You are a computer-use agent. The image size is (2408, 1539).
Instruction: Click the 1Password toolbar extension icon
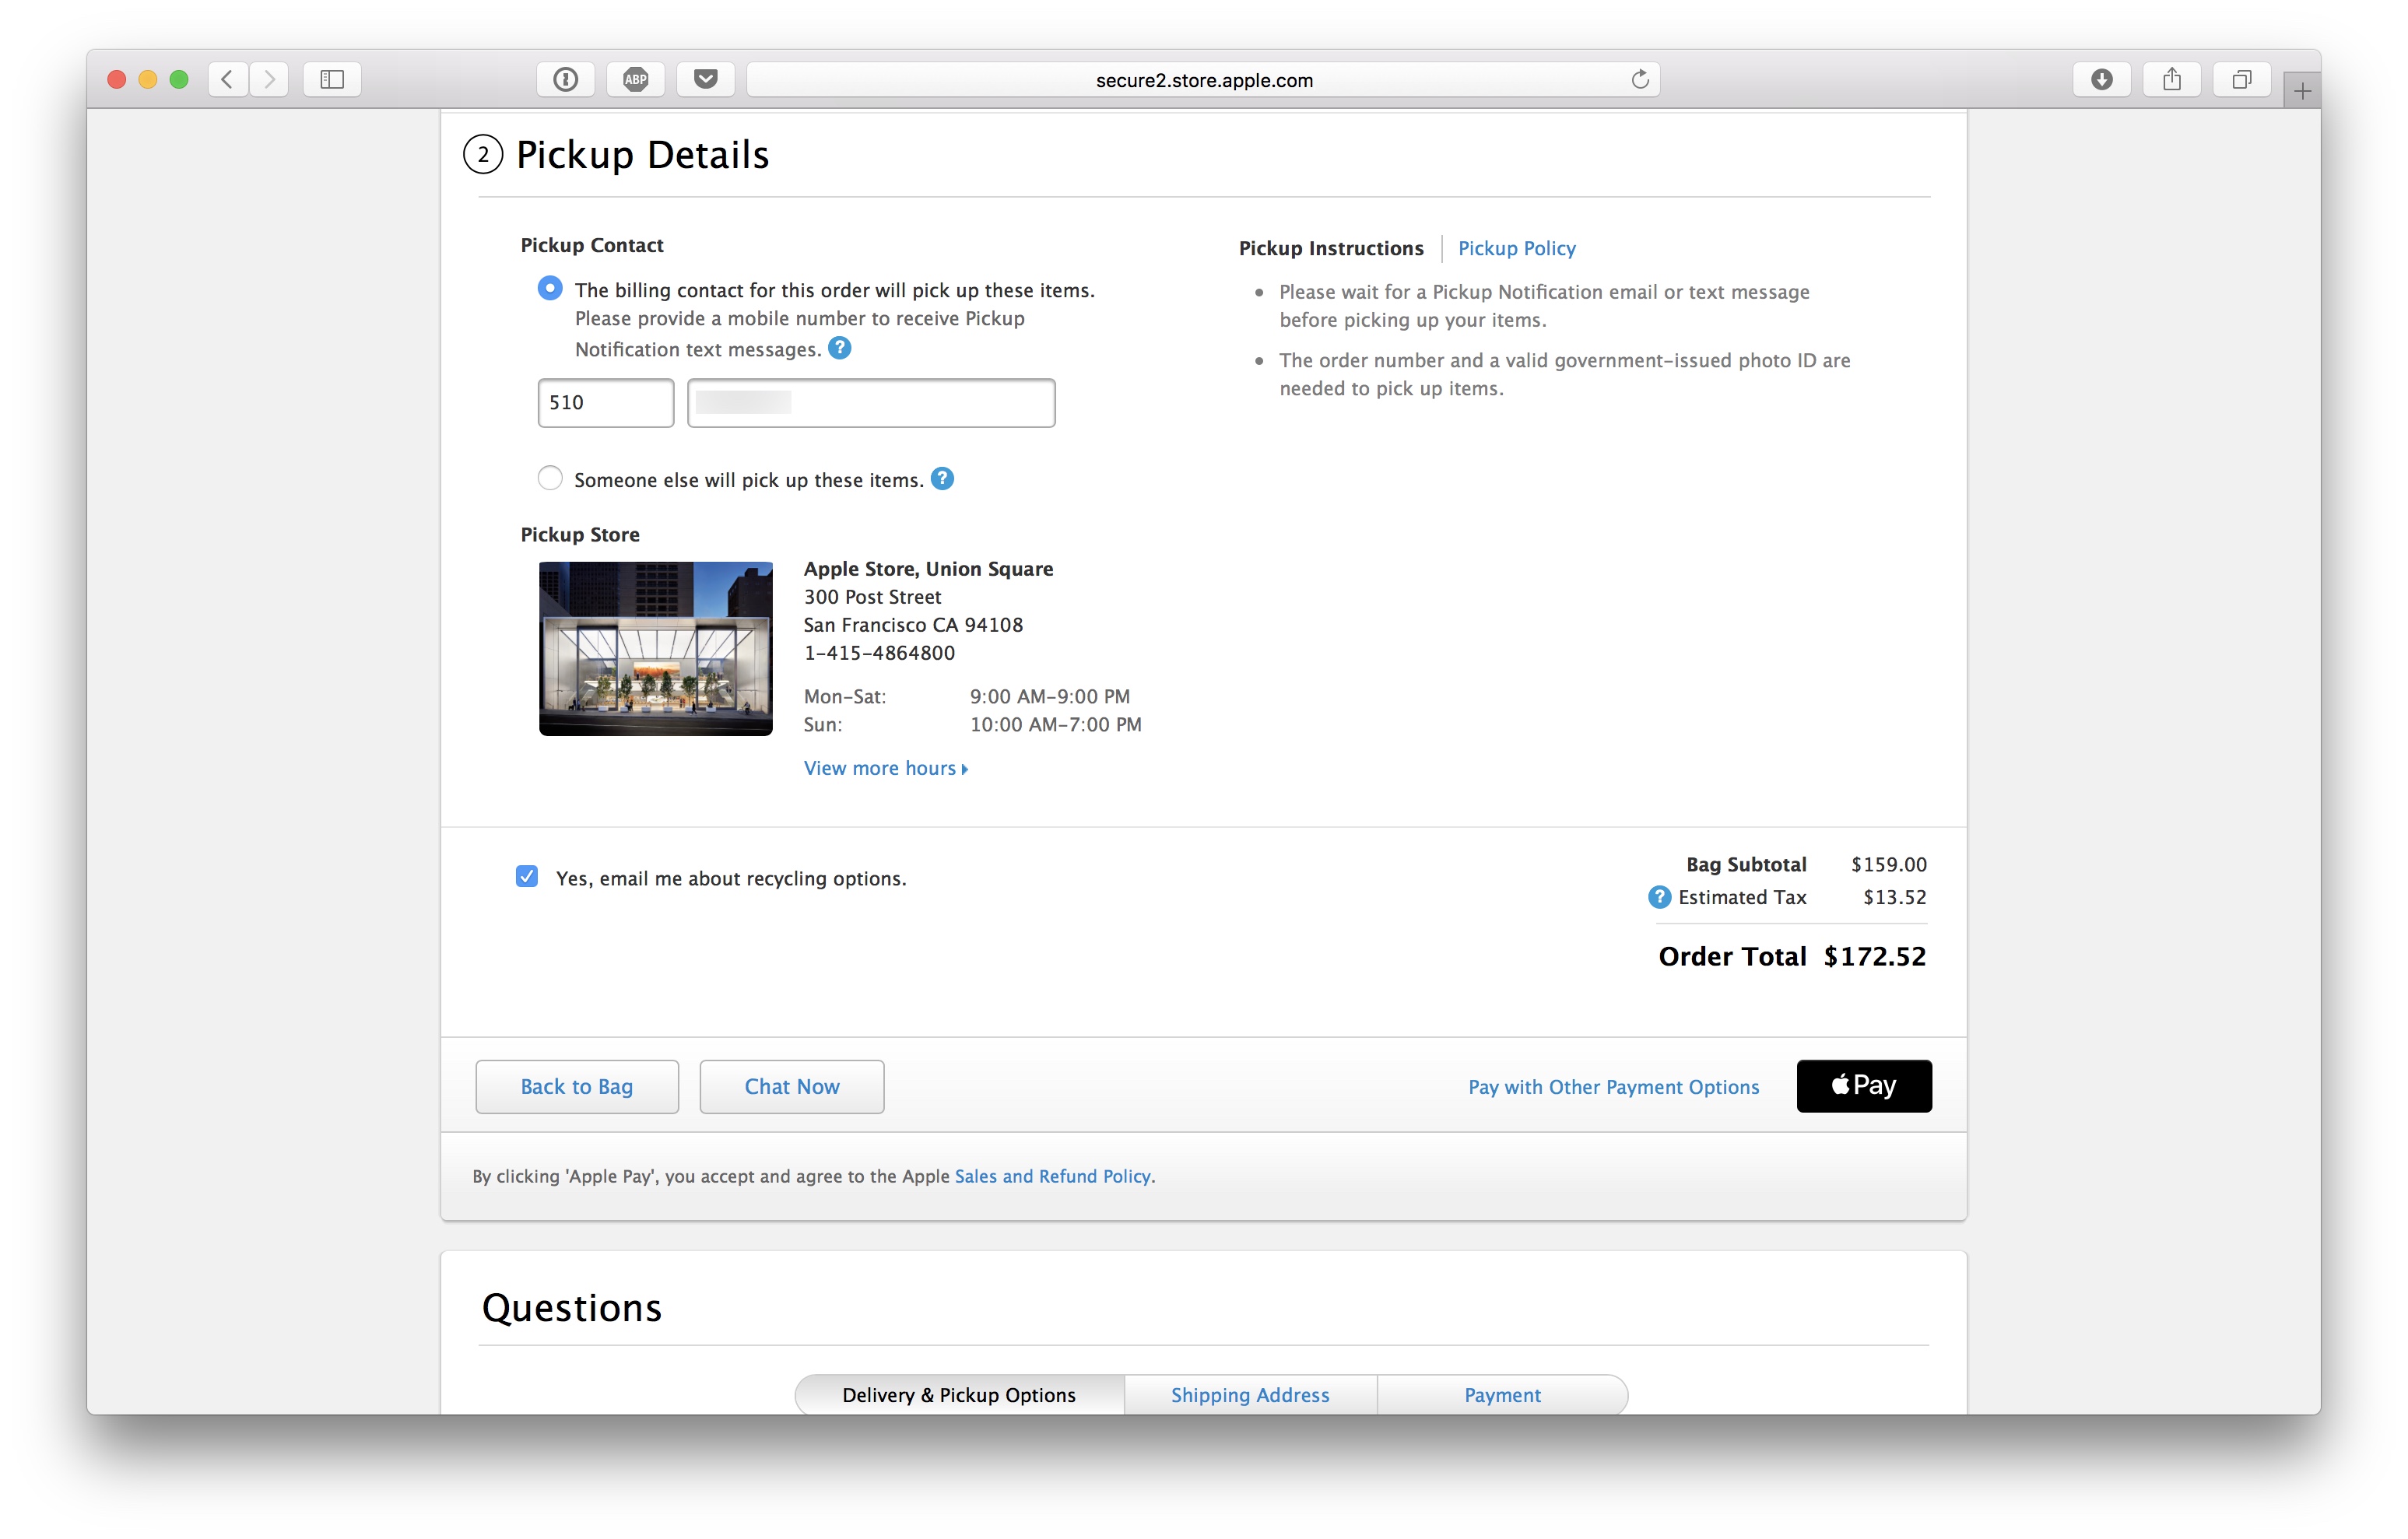(x=565, y=79)
